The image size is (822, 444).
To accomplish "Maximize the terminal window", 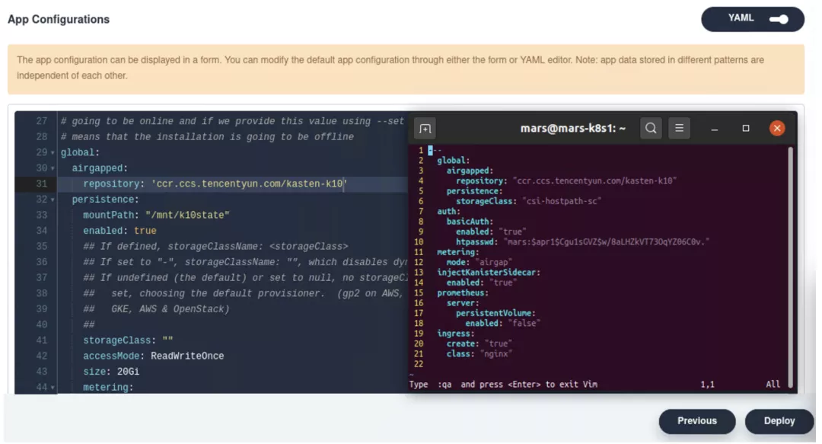I will click(x=746, y=129).
